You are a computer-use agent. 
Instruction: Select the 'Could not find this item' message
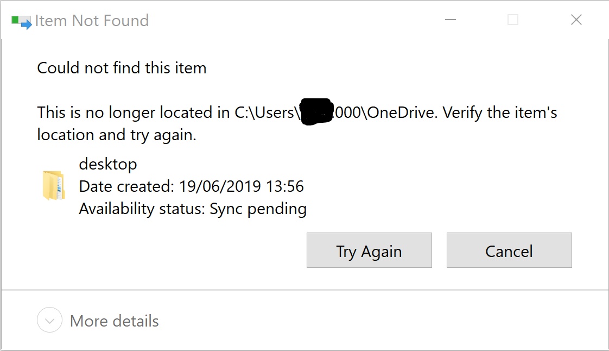coord(121,68)
